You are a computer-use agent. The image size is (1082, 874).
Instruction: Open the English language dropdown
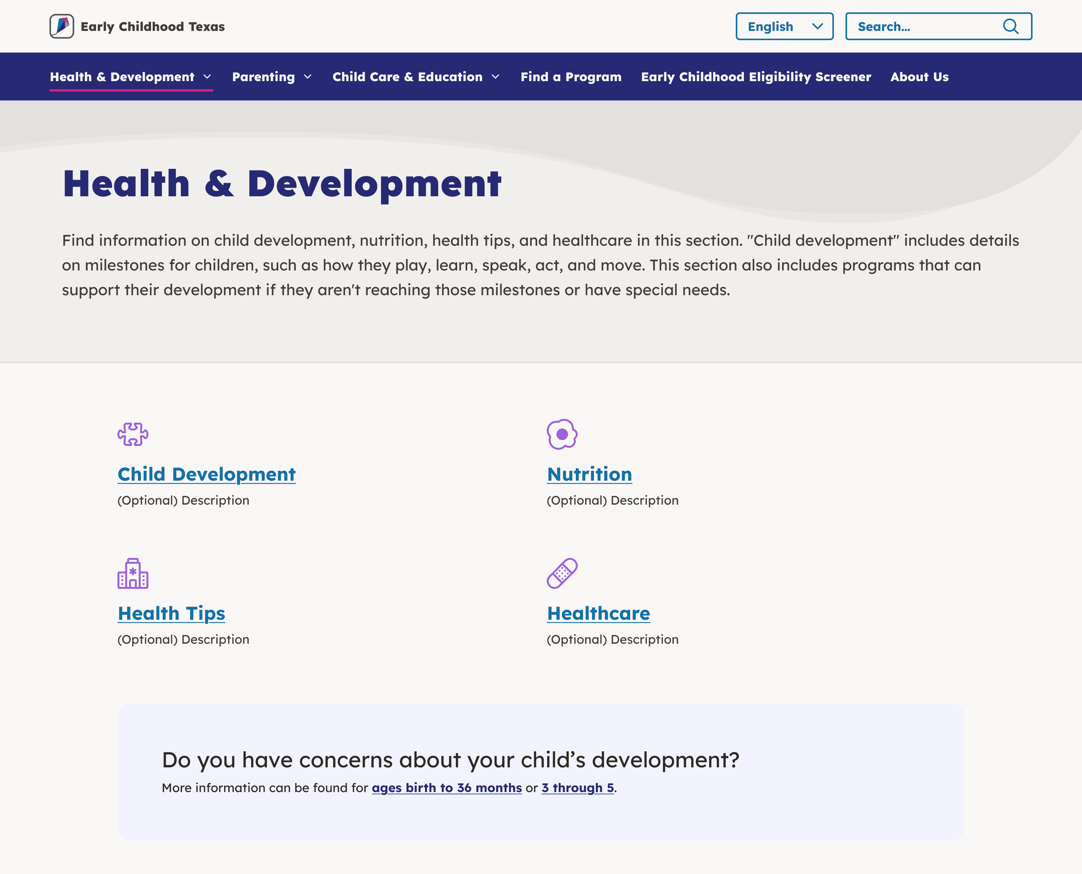tap(784, 26)
